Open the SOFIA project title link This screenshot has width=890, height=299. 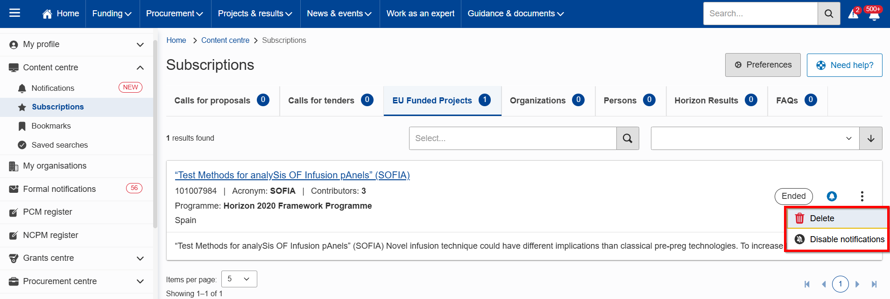tap(292, 175)
